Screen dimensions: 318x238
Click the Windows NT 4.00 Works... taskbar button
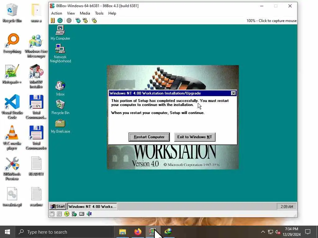click(x=92, y=206)
